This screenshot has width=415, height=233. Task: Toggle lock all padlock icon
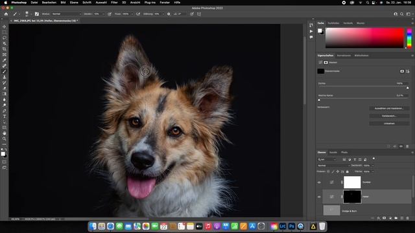tap(348, 172)
